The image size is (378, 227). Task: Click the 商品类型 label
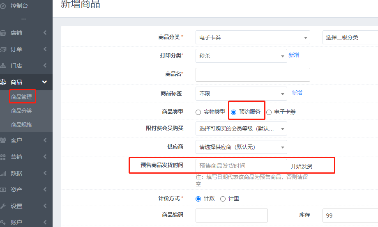173,112
